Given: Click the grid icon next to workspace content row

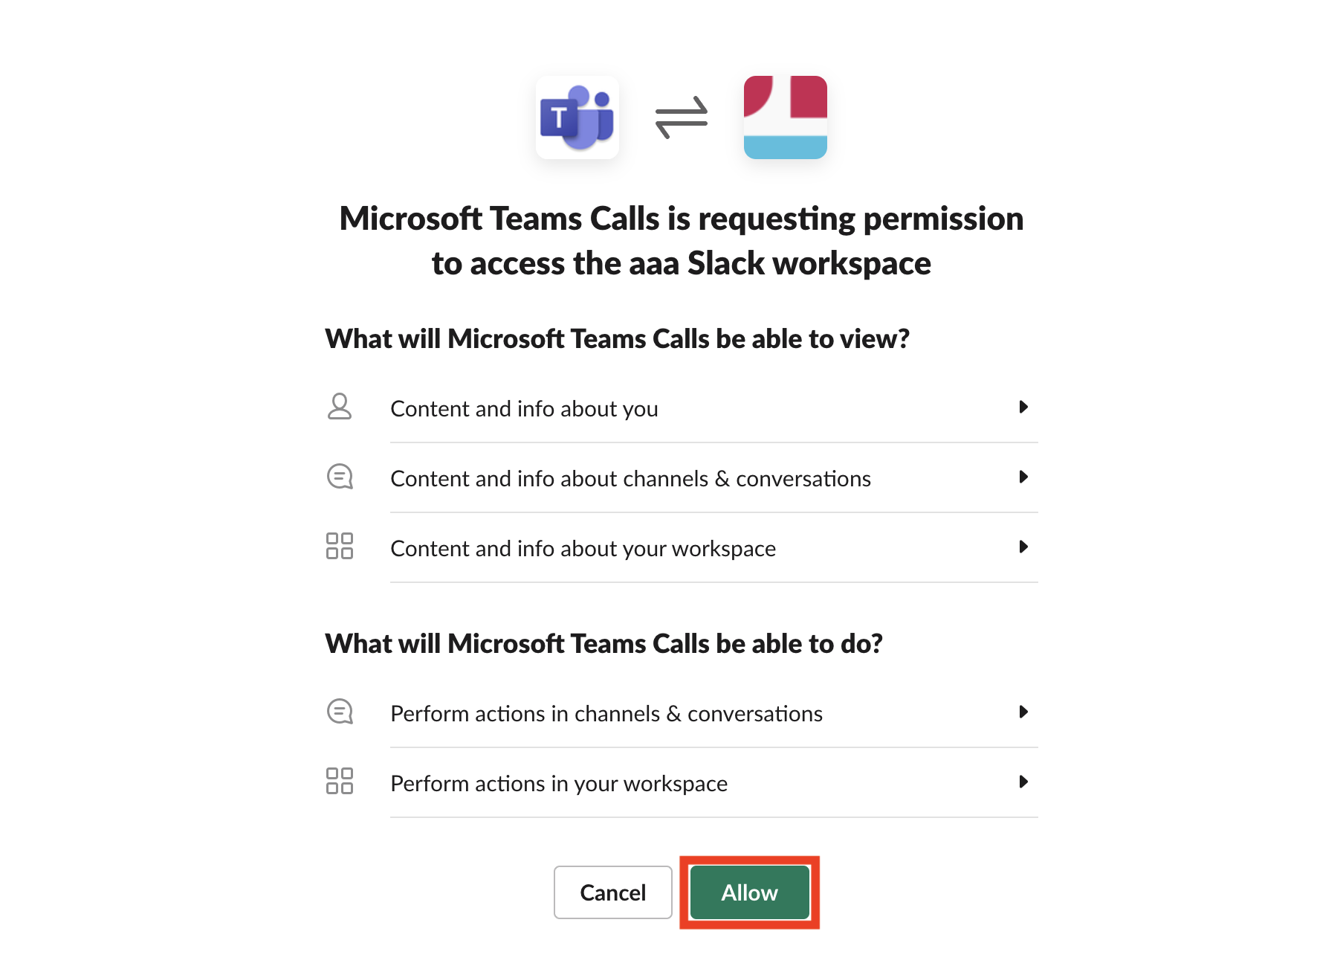Looking at the screenshot, I should 340,547.
